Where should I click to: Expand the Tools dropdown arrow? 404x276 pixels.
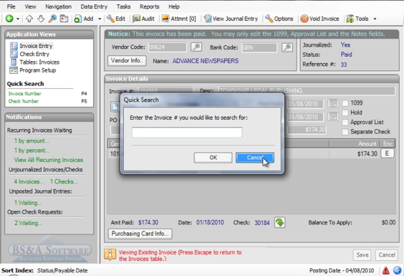[x=375, y=19]
